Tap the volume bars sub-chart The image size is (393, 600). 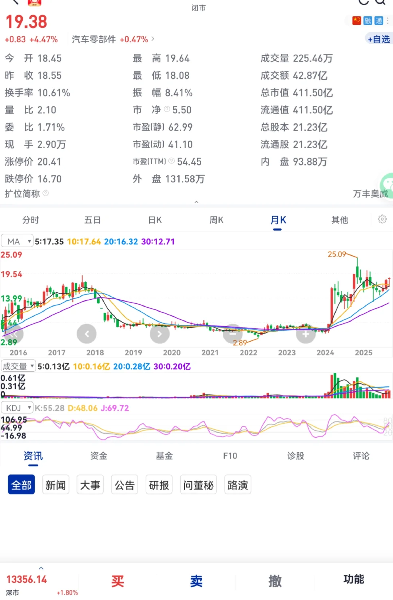[196, 385]
